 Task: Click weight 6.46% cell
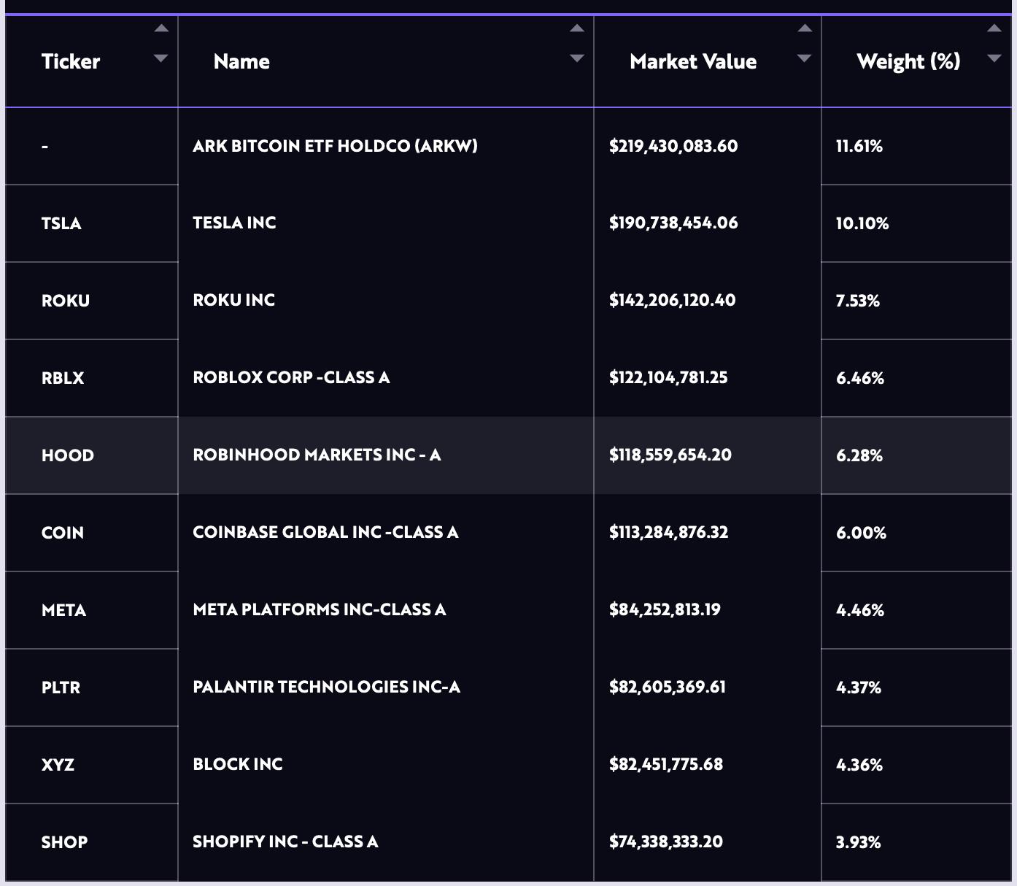(x=916, y=378)
